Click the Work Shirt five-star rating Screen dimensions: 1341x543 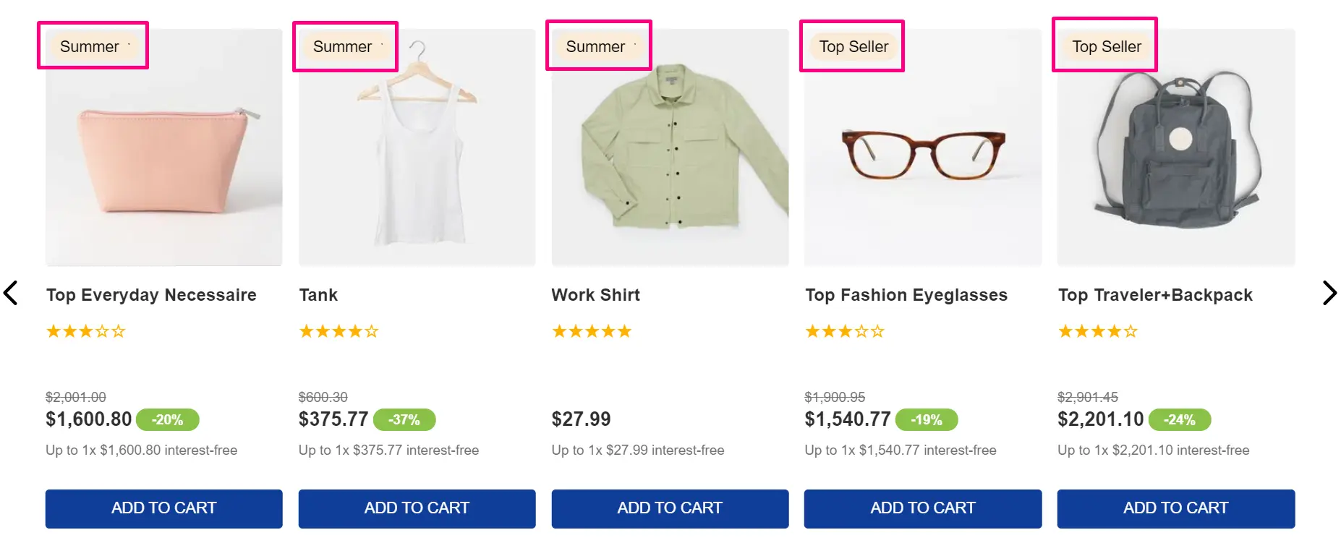click(x=592, y=332)
